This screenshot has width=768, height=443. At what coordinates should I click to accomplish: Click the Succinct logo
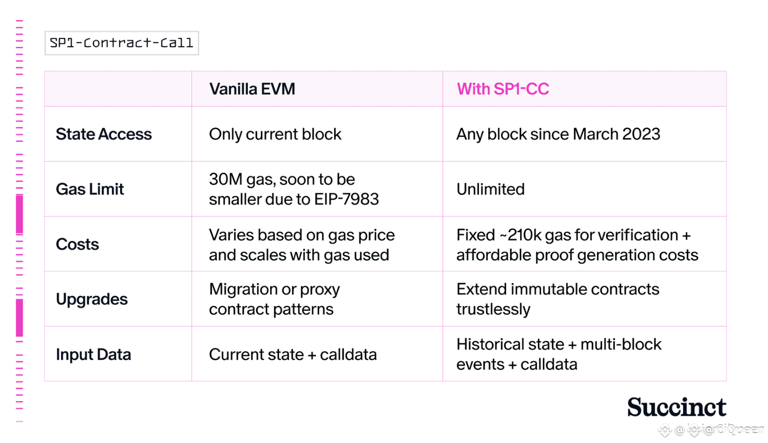676,407
